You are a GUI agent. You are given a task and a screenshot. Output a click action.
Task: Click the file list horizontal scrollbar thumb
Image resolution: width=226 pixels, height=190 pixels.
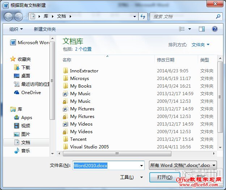117,153
